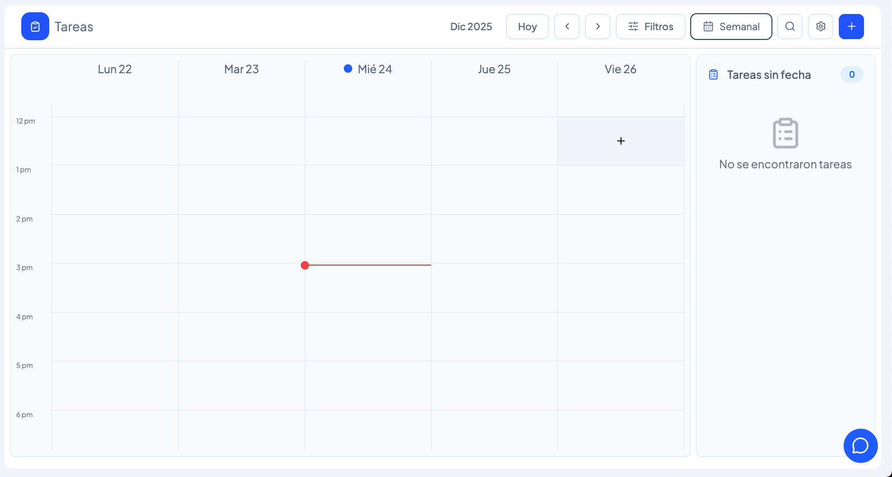Select the Jue 25 day header
The image size is (892, 477).
494,69
